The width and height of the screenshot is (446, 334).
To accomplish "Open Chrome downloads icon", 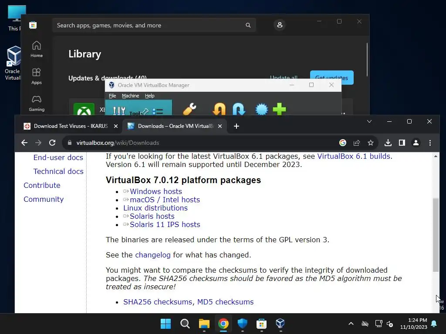I will click(388, 143).
